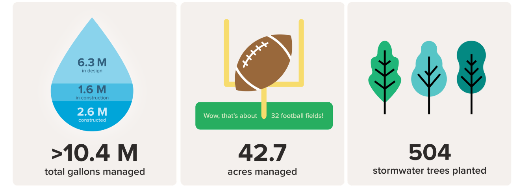Click the "Wow, that's about" text

[x=230, y=116]
